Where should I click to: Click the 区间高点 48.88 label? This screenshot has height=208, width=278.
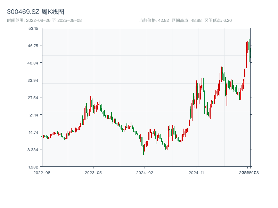pos(187,20)
